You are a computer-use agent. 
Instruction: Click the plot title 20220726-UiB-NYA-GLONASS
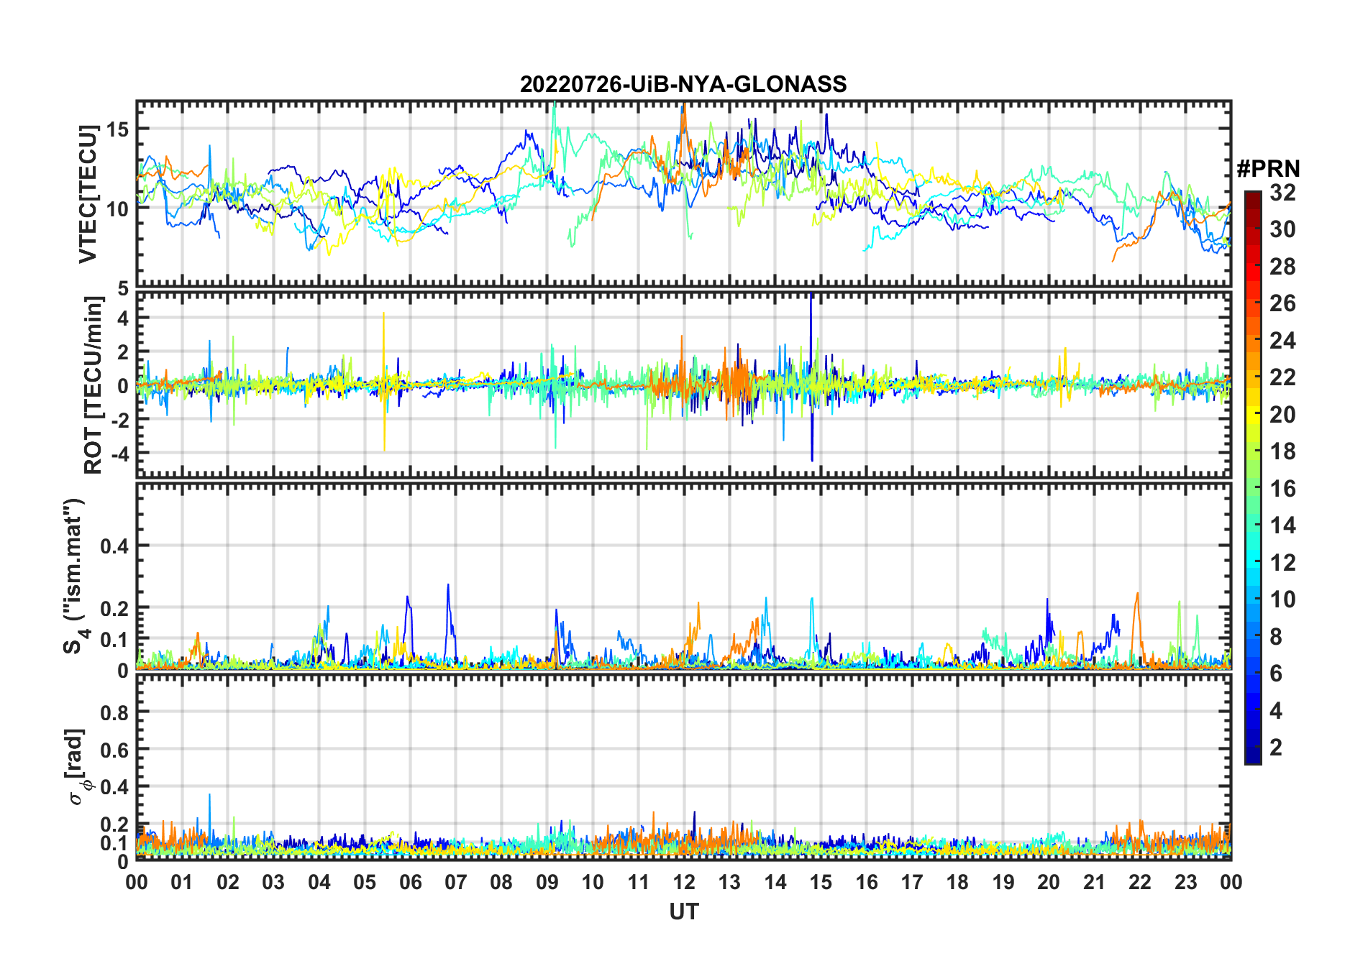click(683, 84)
